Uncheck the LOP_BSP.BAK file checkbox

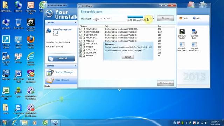tap(81, 35)
